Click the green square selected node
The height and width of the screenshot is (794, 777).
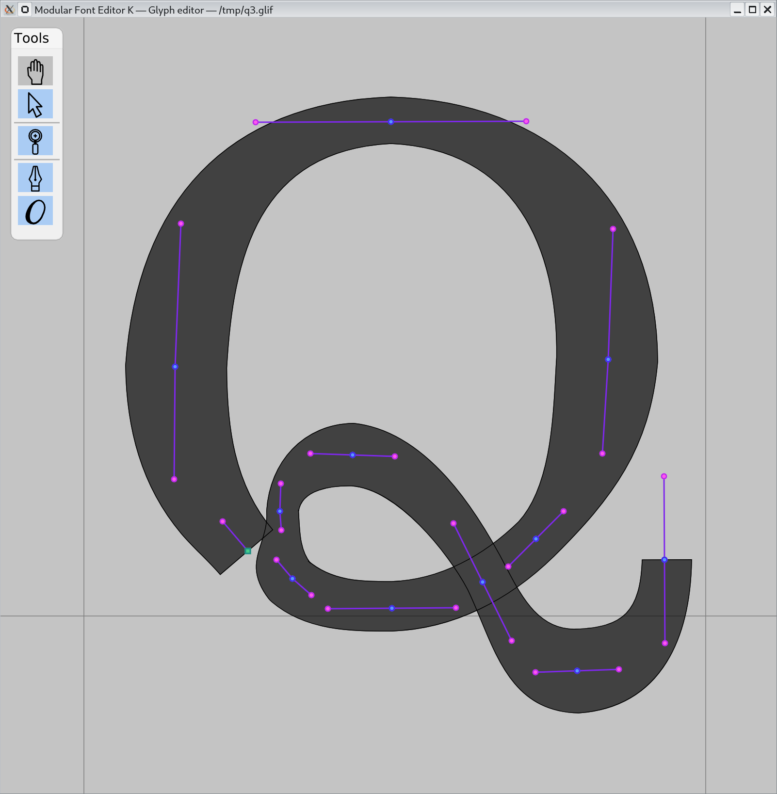[x=248, y=551]
